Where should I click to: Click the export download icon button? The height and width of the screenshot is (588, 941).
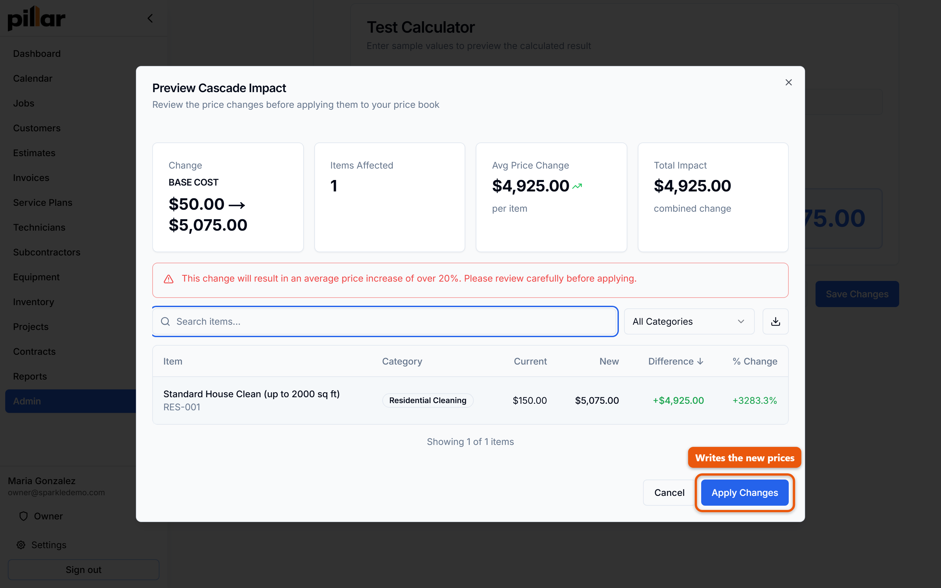[x=775, y=321]
